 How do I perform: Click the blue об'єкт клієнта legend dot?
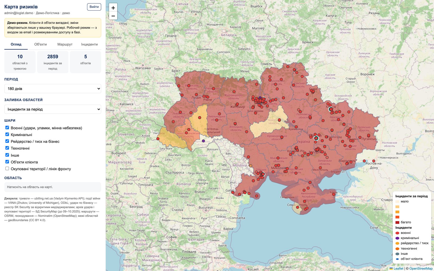pyautogui.click(x=397, y=259)
